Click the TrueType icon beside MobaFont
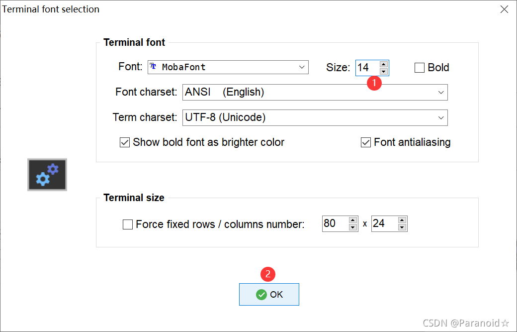Screen dimensions: 517x332 point(153,67)
